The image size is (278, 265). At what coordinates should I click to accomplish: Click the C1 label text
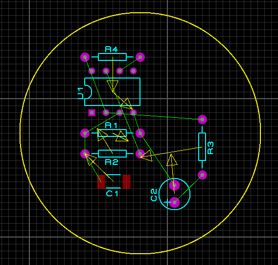[x=112, y=193]
